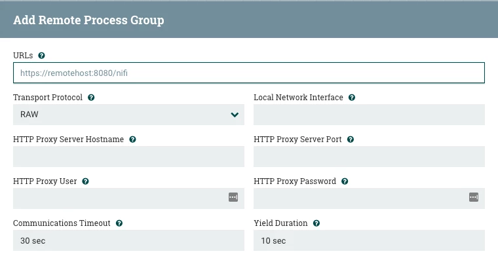This screenshot has width=498, height=260.
Task: Click the Local Network Interface input field
Action: point(369,115)
